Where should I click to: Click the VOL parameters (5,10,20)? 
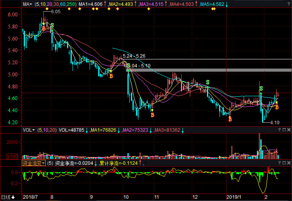[47, 130]
